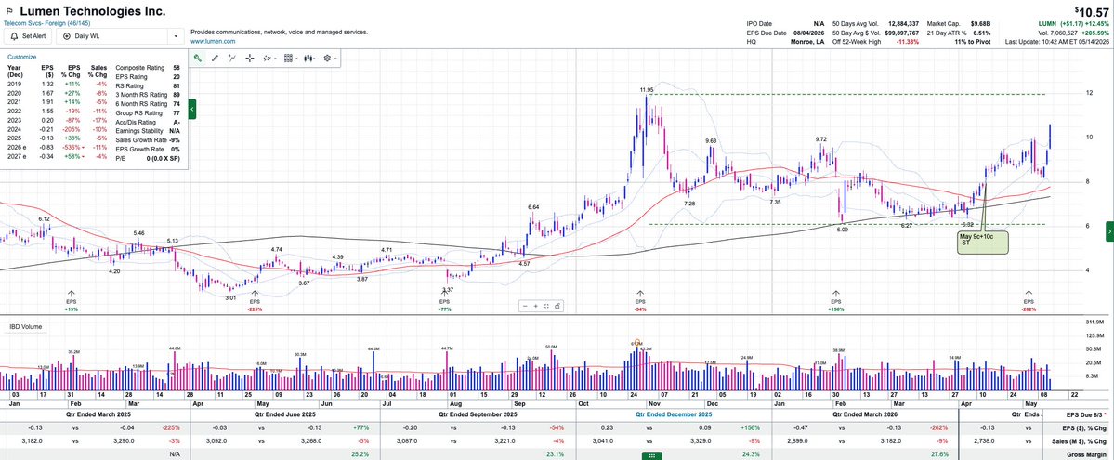
Task: Open the Qtr Ended December 2025 link
Action: (x=672, y=414)
